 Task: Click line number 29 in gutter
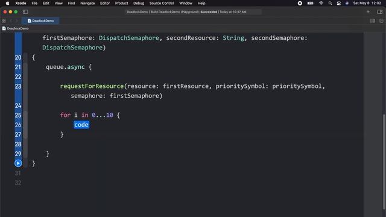pyautogui.click(x=18, y=154)
